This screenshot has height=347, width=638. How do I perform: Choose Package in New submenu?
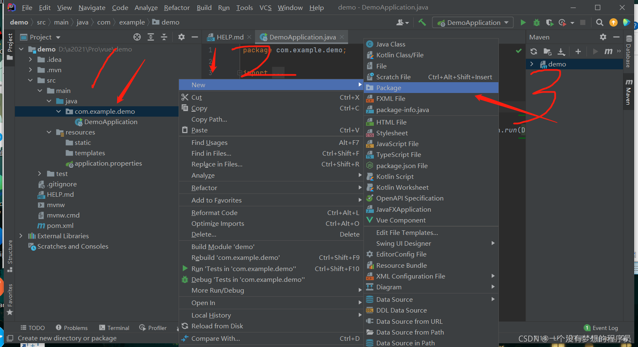[431, 88]
